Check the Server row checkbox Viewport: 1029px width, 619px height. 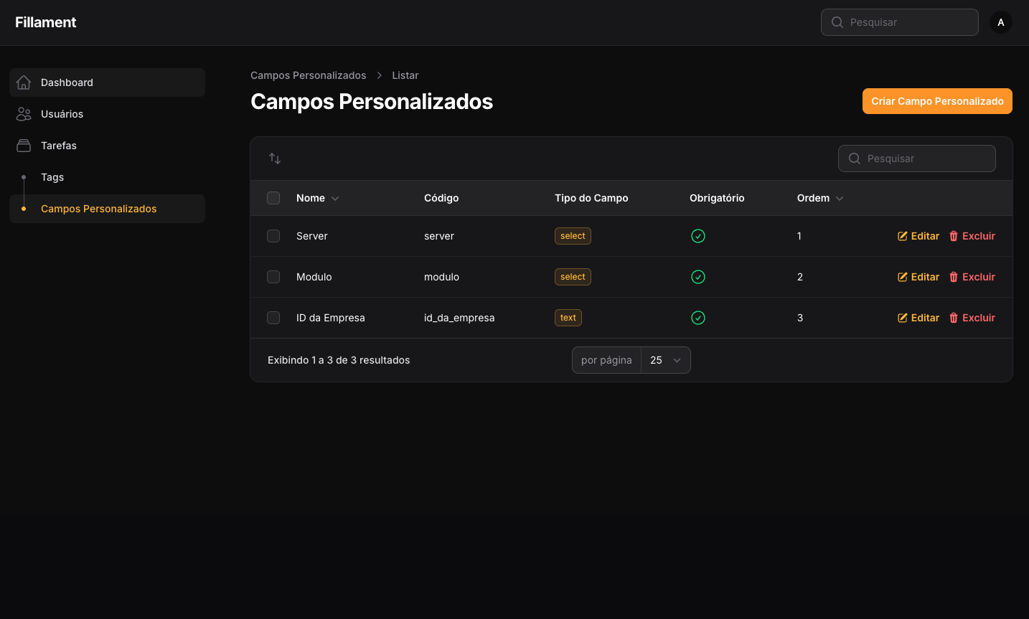[x=273, y=236]
